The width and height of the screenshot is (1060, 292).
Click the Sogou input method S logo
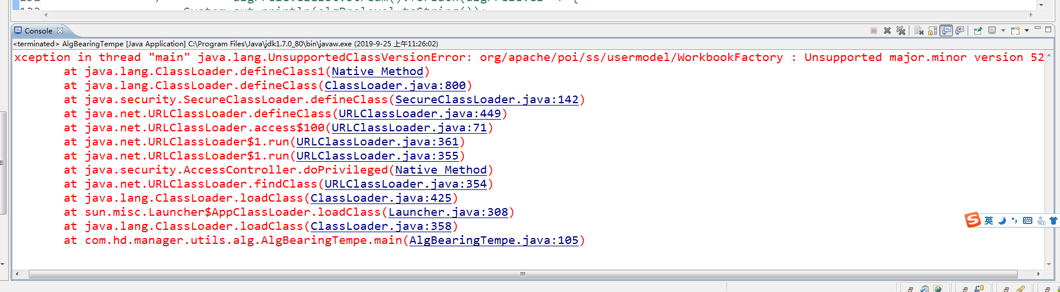click(x=972, y=220)
